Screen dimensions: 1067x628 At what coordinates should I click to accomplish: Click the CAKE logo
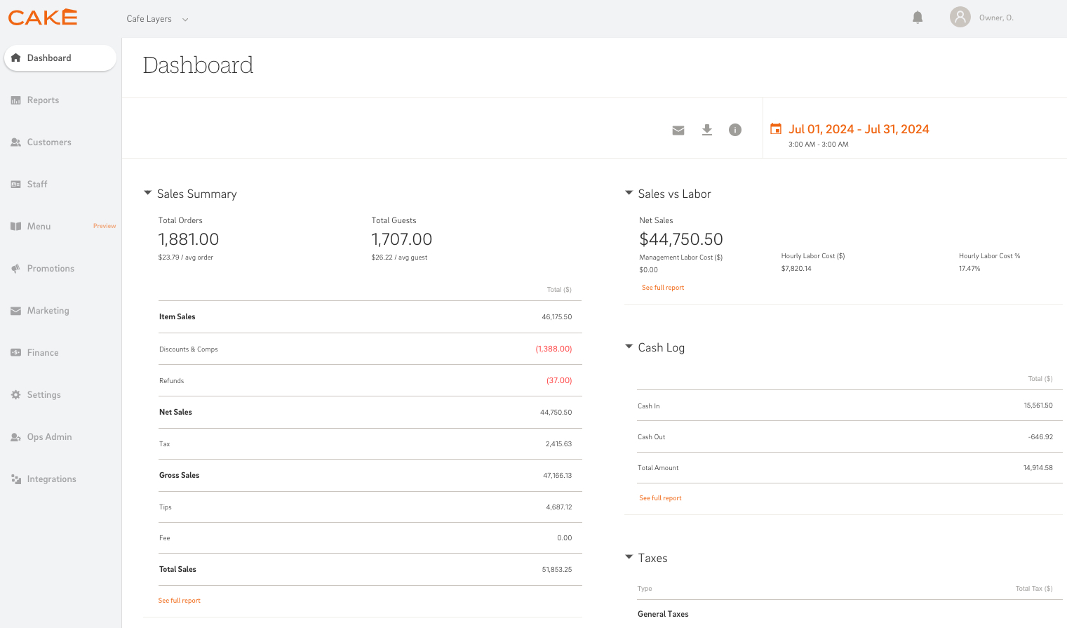click(43, 18)
